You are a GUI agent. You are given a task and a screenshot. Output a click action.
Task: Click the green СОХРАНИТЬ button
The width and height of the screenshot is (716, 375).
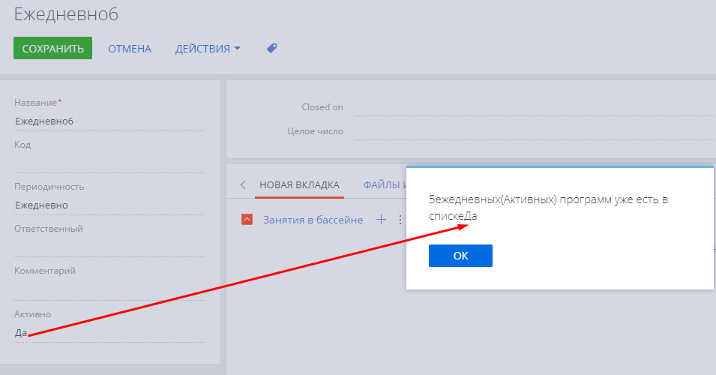point(52,48)
